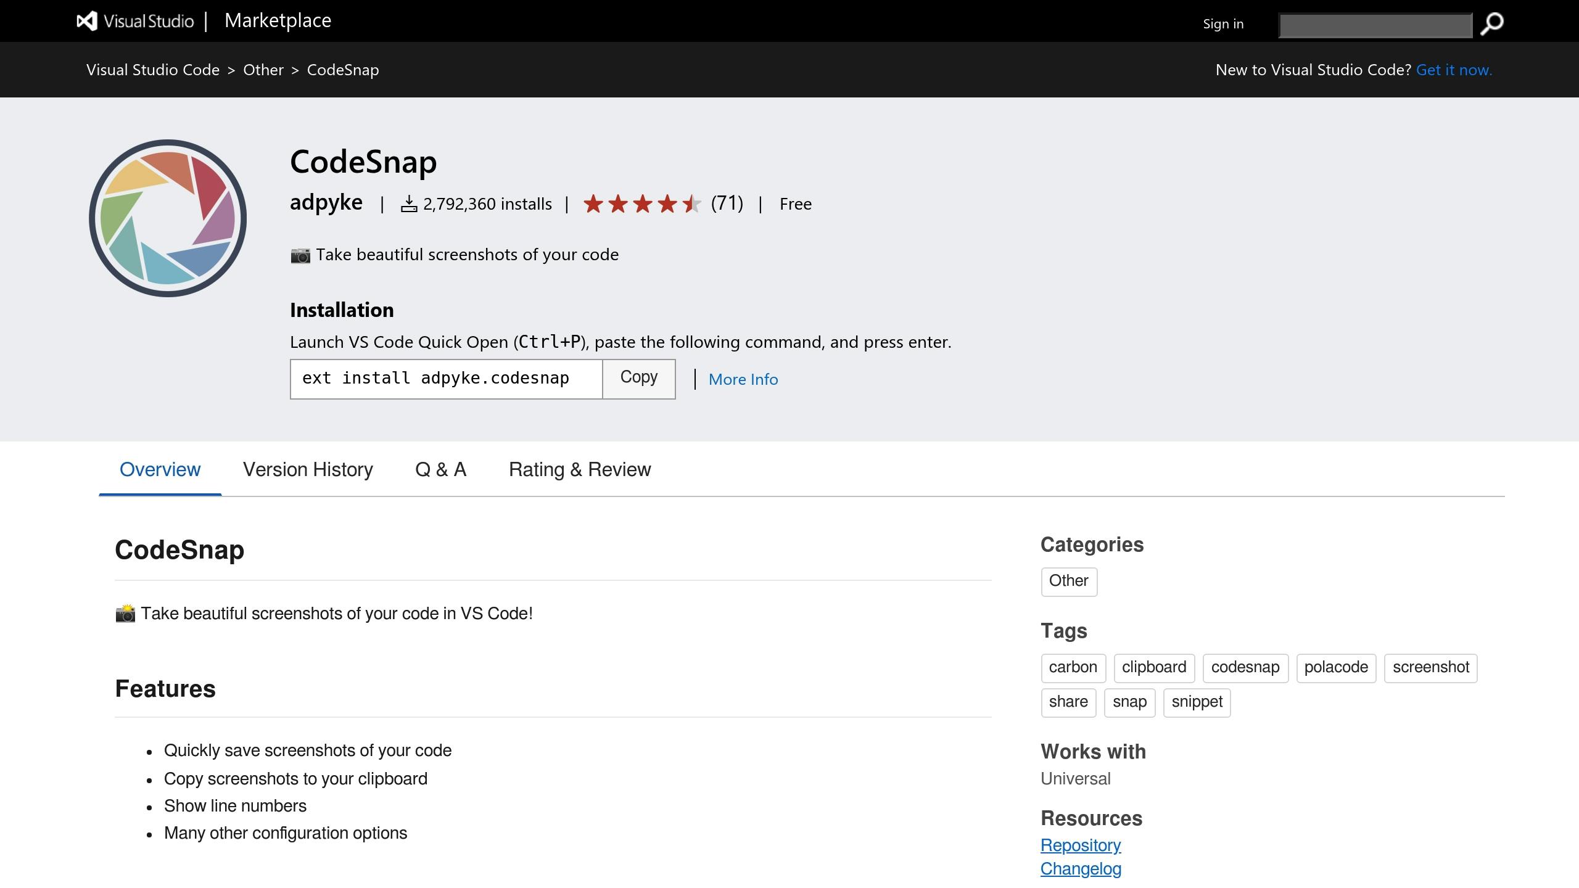Screen dimensions: 1579x888
Task: Click the 'Features' heading
Action: tap(165, 689)
